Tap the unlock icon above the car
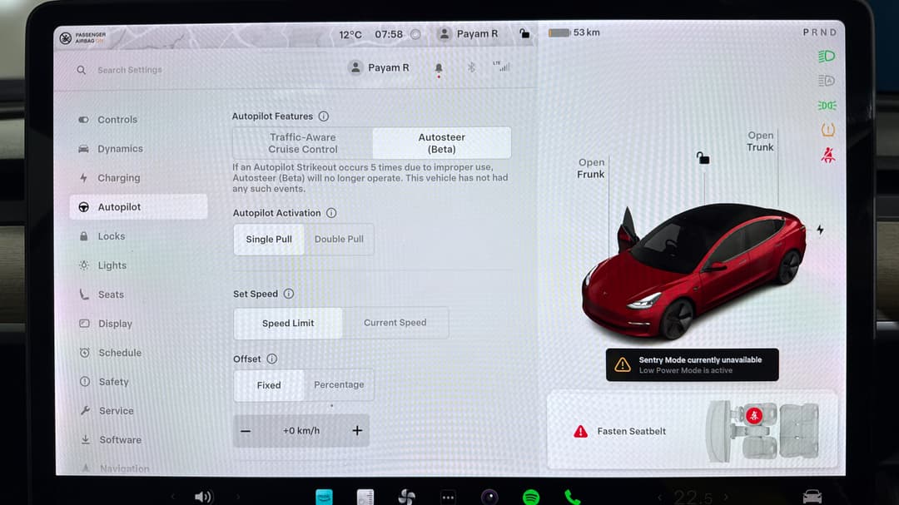The height and width of the screenshot is (505, 899). click(x=703, y=158)
